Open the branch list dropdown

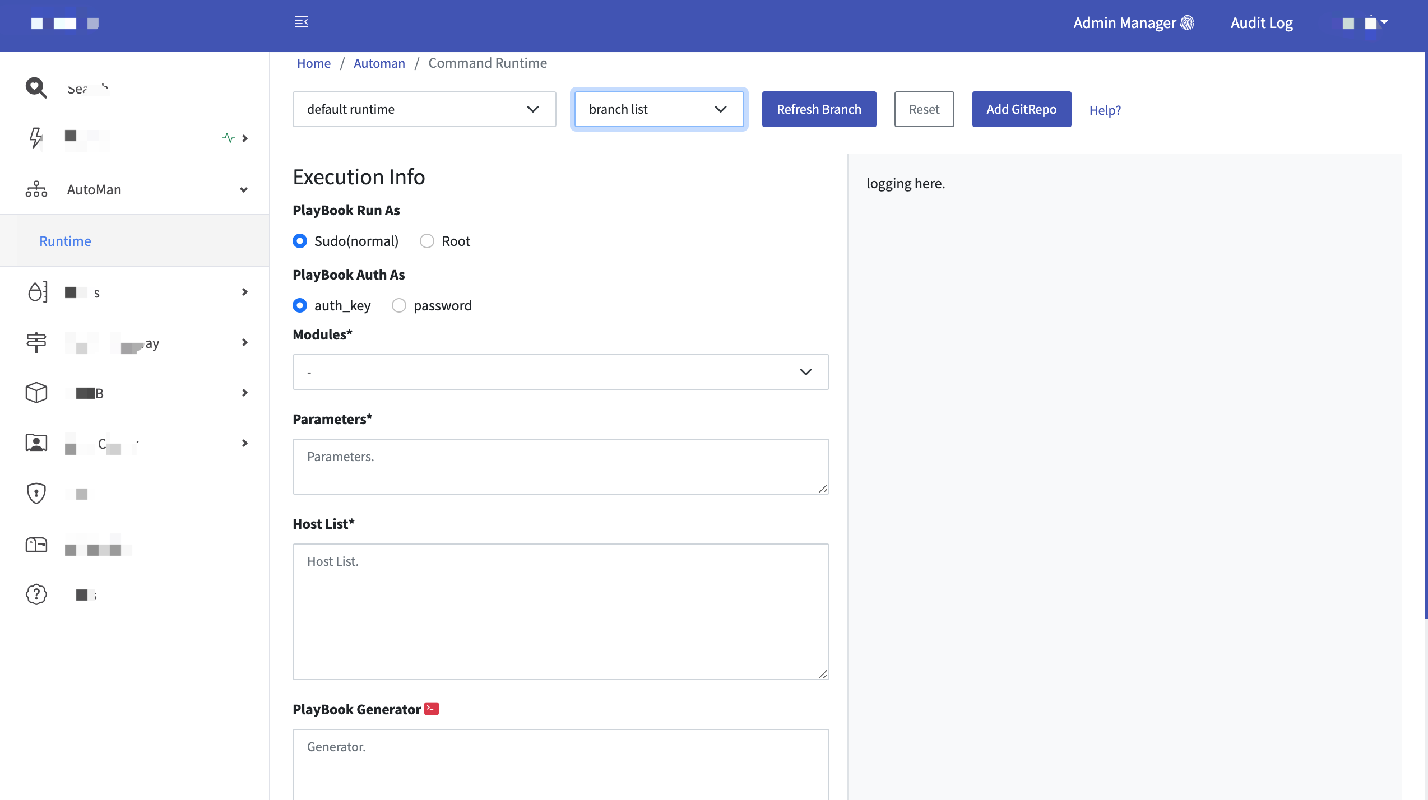click(x=659, y=109)
